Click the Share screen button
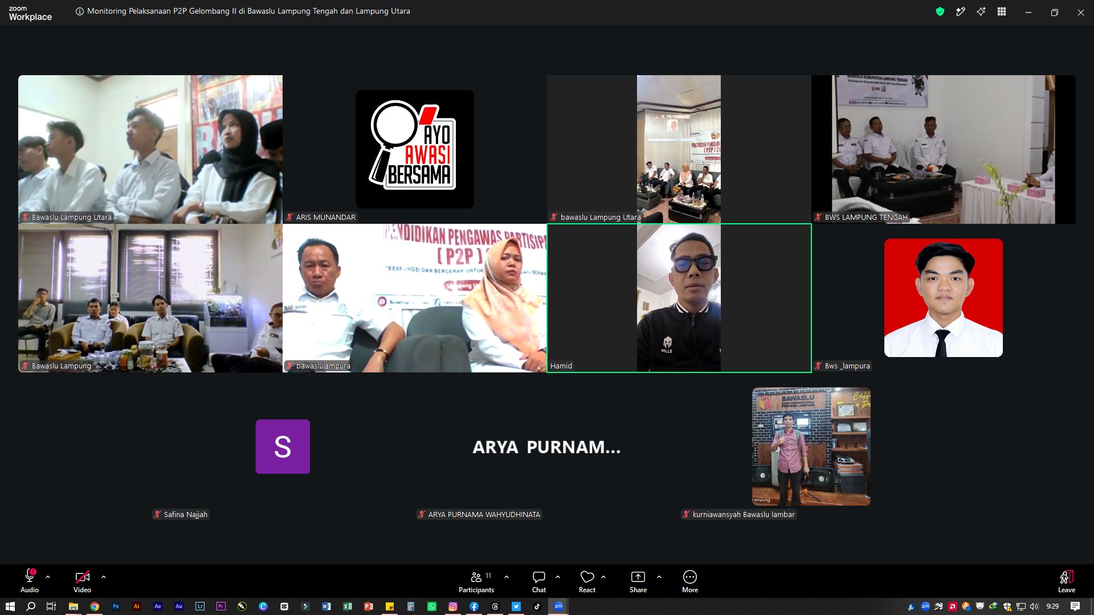Image resolution: width=1094 pixels, height=615 pixels. tap(638, 581)
